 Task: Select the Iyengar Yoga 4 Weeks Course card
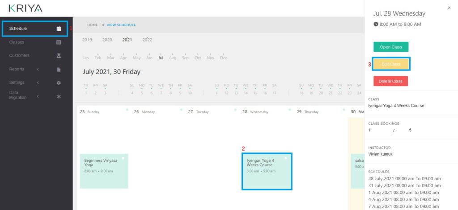tap(267, 171)
